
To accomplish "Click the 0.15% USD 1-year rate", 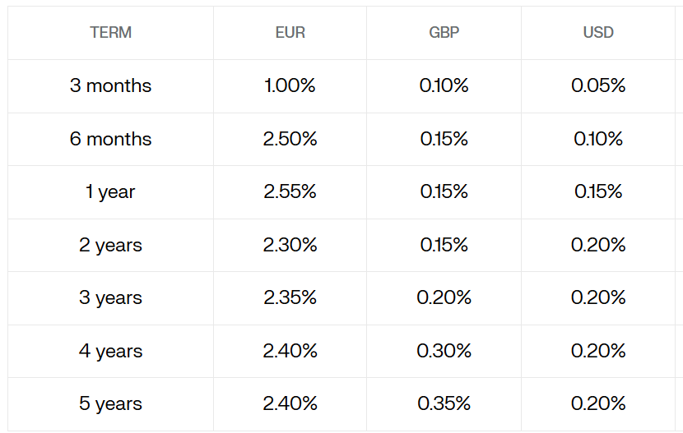I will [x=598, y=191].
